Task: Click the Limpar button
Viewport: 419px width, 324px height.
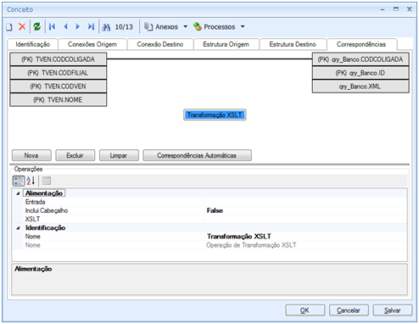Action: [x=119, y=155]
